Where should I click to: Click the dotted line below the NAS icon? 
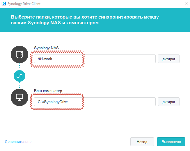pos(19,66)
